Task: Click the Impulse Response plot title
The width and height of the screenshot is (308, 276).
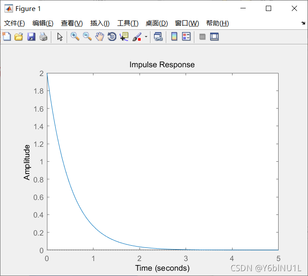Action: [162, 65]
